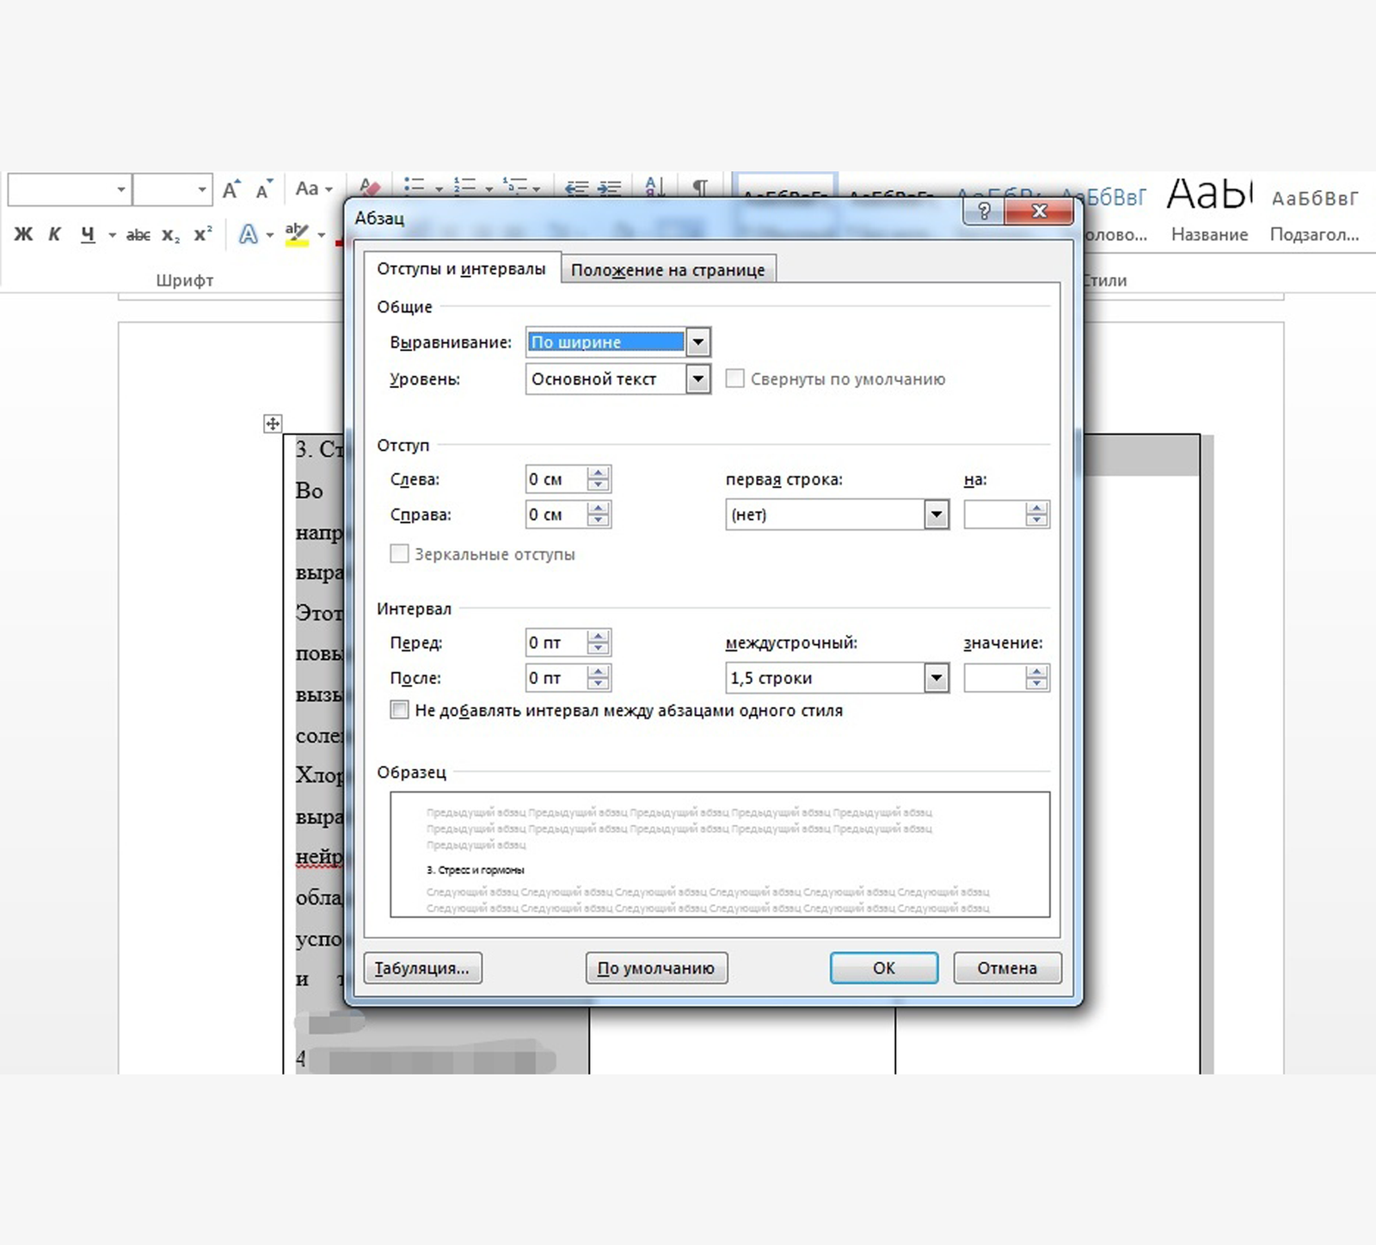Click the sort A-Z icon
This screenshot has height=1245, width=1376.
(654, 186)
